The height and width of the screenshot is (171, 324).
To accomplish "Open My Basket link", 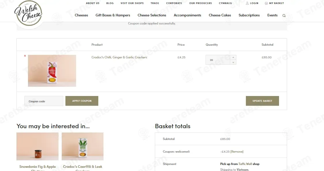I will coord(276,3).
